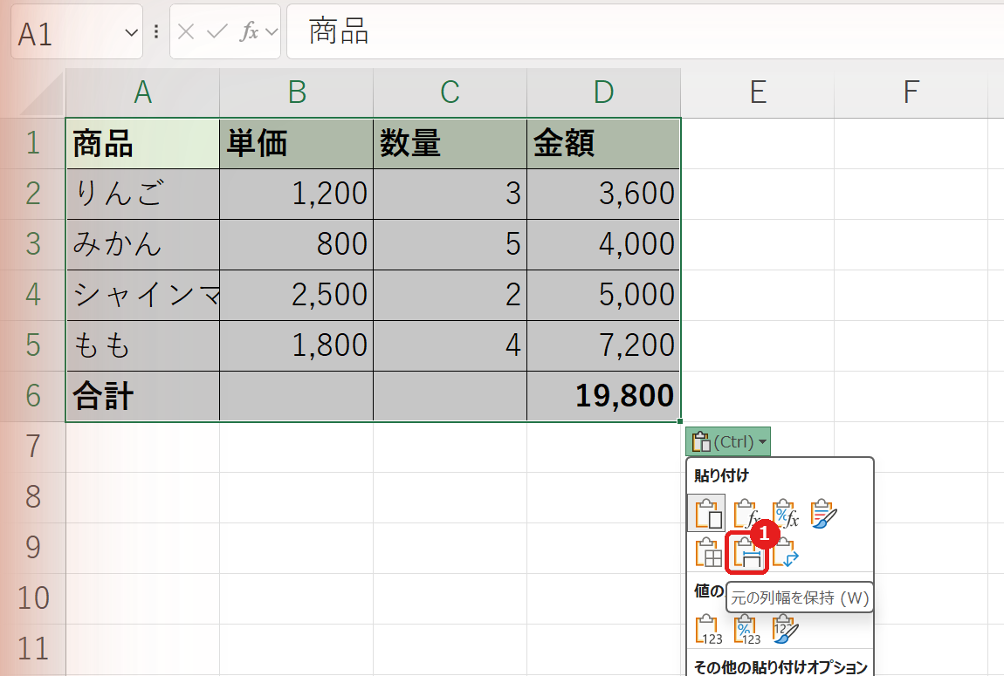Screen dimensions: 1004x676
Task: Click header cell 金額
Action: tap(604, 143)
